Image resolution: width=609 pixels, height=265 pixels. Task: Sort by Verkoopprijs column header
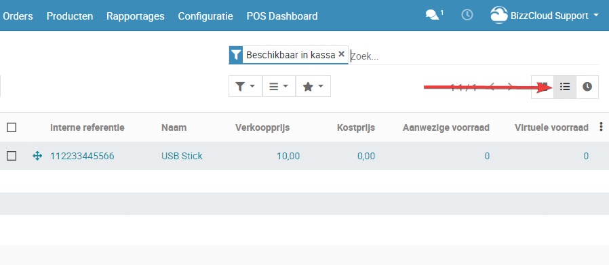pos(262,127)
